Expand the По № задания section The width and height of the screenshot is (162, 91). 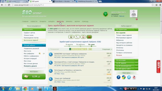tap(126, 63)
